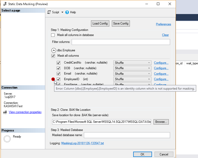Click the Filter columns text field
The height and width of the screenshot is (158, 198).
(x=121, y=42)
